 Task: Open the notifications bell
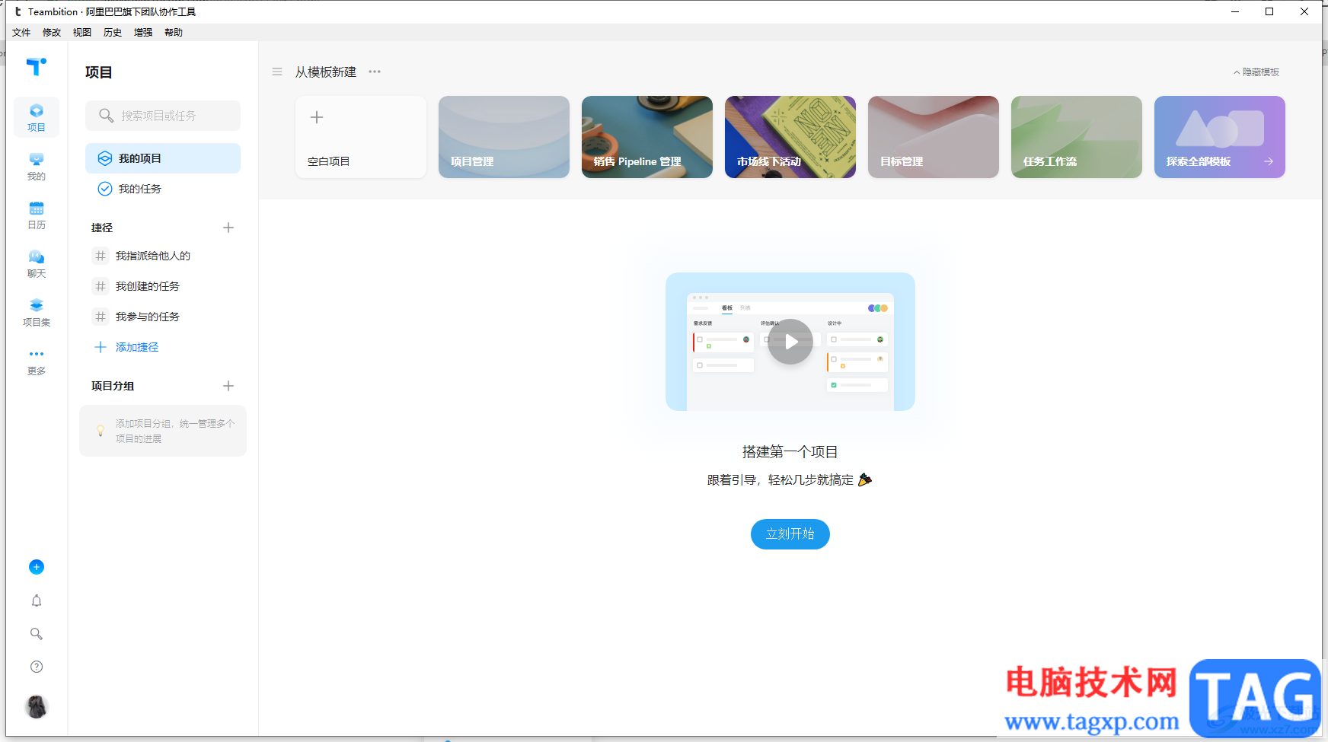pyautogui.click(x=37, y=600)
